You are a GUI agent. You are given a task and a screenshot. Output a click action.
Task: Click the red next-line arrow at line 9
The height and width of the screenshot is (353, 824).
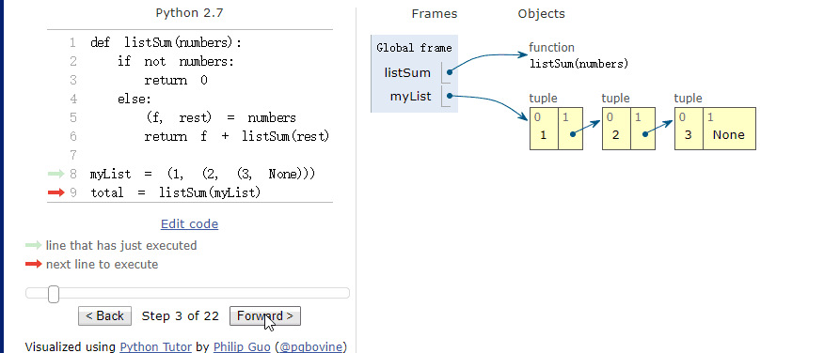point(55,192)
